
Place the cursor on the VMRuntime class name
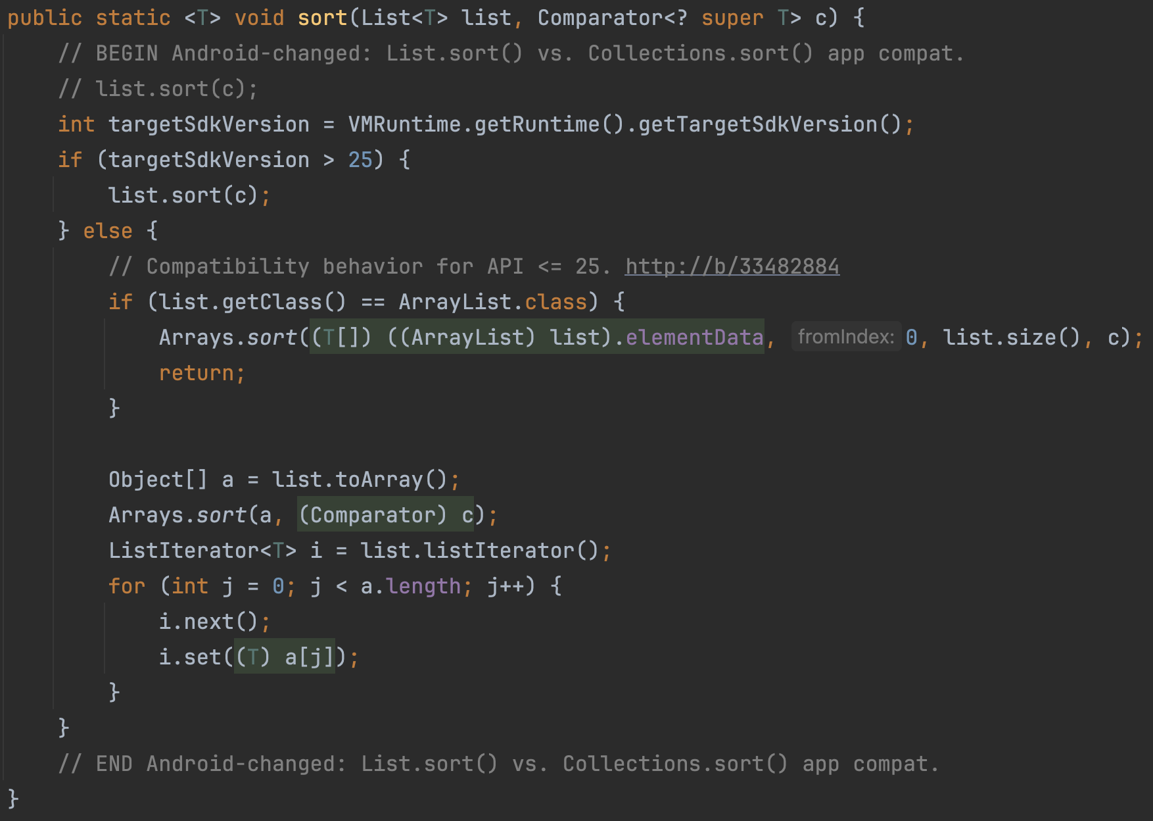pyautogui.click(x=404, y=124)
